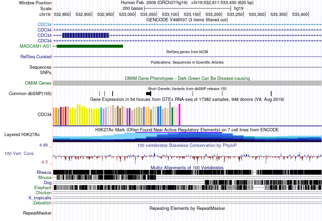Click the Mouse alignment black blocks
Viewport: 322px width, 221px height.
[x=106, y=177]
